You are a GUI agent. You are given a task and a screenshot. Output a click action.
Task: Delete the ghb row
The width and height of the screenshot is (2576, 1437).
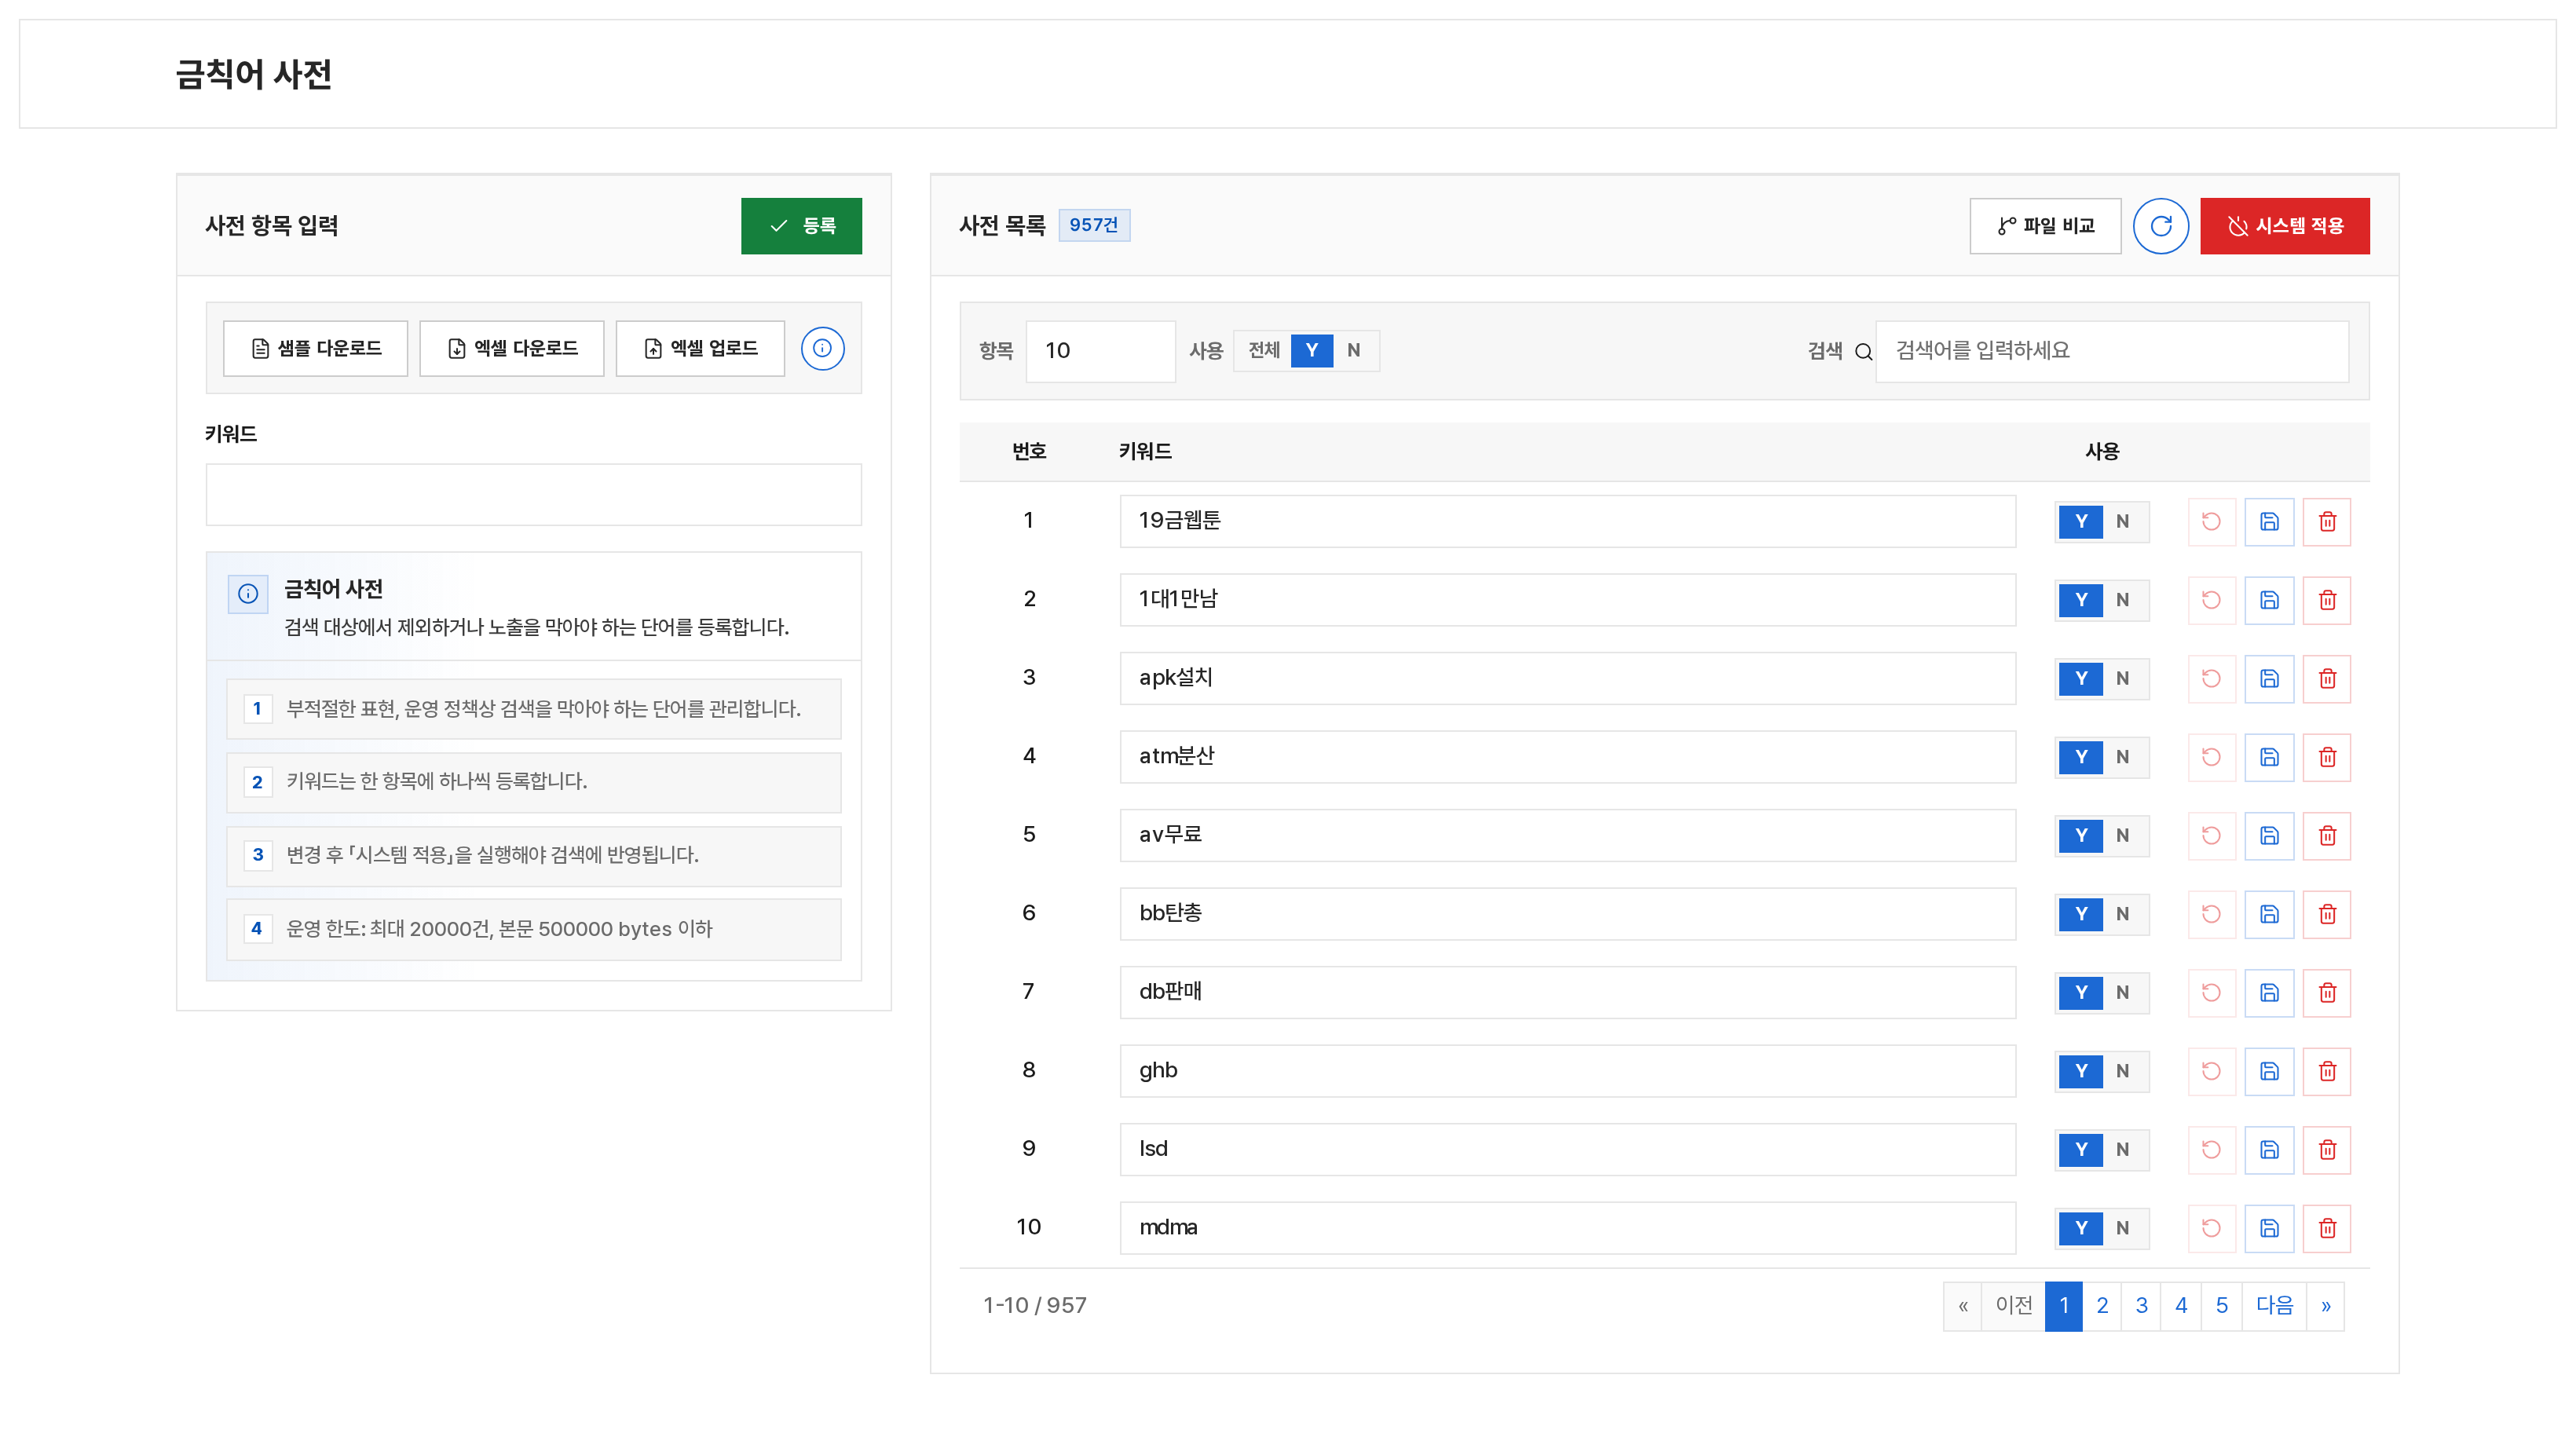click(x=2327, y=1071)
